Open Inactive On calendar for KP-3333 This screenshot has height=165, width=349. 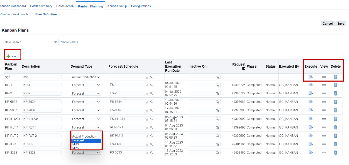click(218, 153)
